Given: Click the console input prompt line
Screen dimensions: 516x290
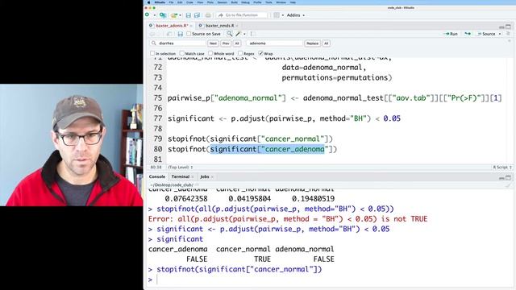Looking at the screenshot, I should point(329,280).
